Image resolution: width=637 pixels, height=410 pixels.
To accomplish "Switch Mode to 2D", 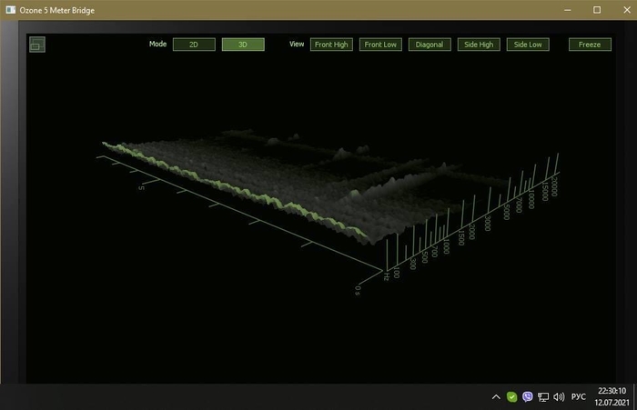I will (194, 45).
